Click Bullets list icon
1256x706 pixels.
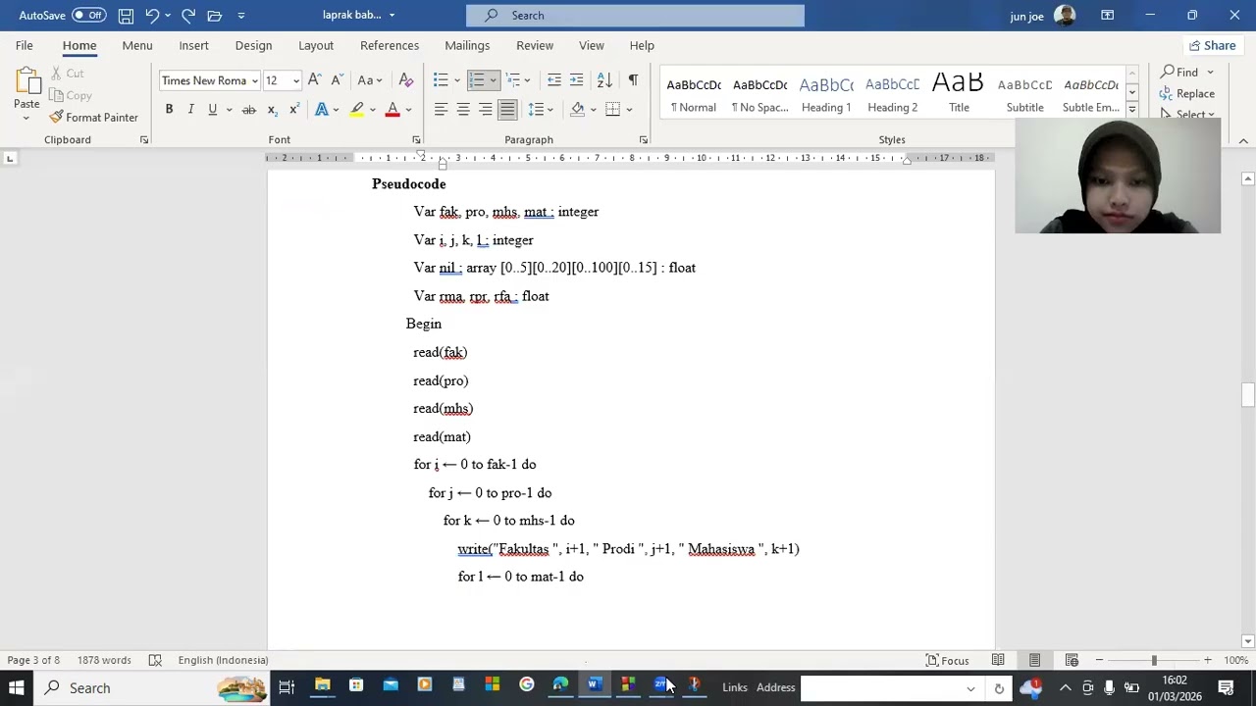coord(441,80)
